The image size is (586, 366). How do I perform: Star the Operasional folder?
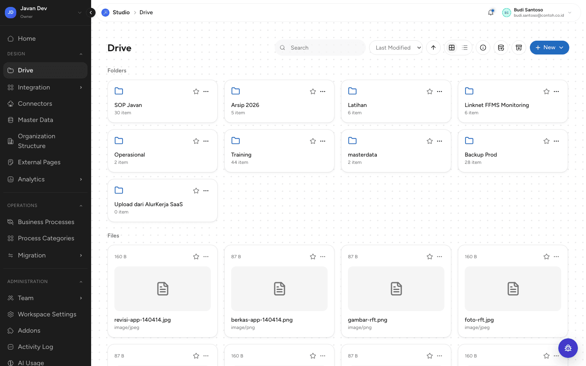click(x=196, y=141)
